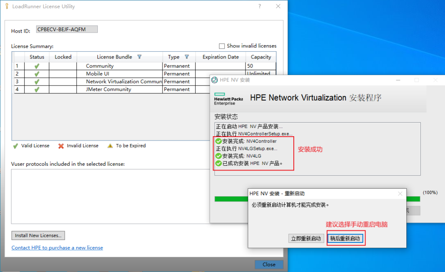The width and height of the screenshot is (445, 272).
Task: Click the Capacity column header
Action: coord(261,57)
